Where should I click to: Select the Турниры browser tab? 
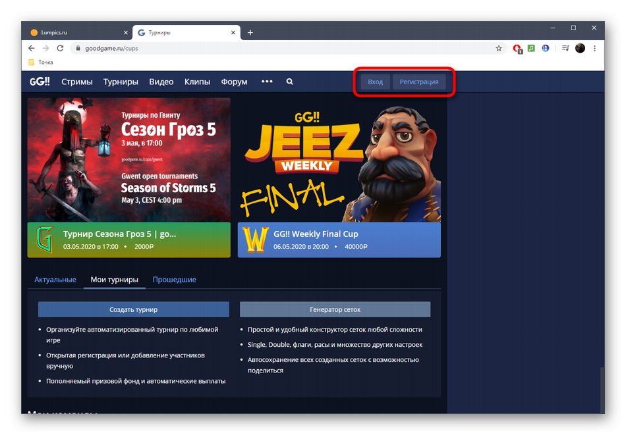click(x=186, y=33)
